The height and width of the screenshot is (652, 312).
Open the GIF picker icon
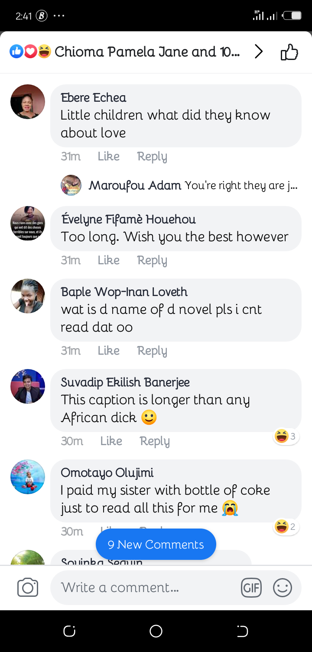point(251,588)
